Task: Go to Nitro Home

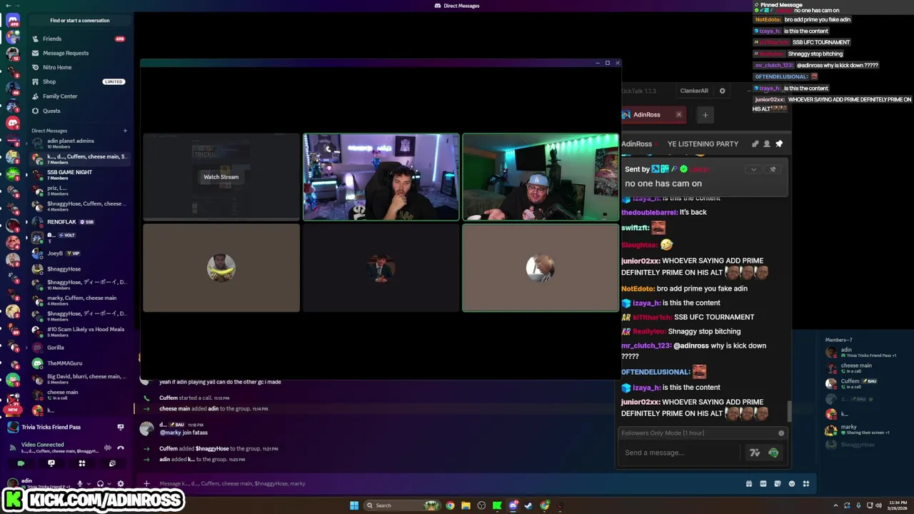Action: (x=80, y=67)
